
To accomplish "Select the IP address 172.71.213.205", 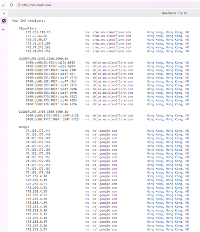I will pos(38,44).
